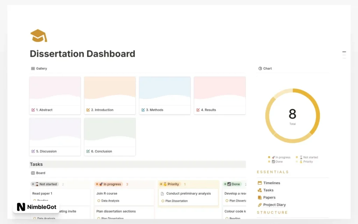358x224 pixels.
Task: Click the edit icon beside 6. Conclusion
Action: (88, 151)
